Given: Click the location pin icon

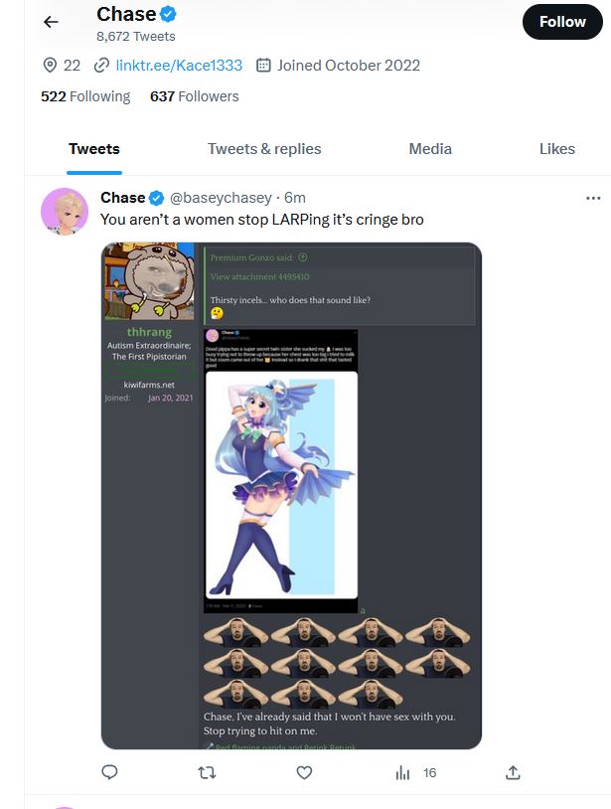Looking at the screenshot, I should coord(50,66).
